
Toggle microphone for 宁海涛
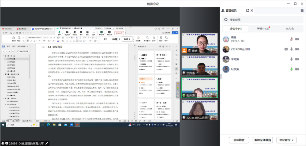tap(291, 59)
